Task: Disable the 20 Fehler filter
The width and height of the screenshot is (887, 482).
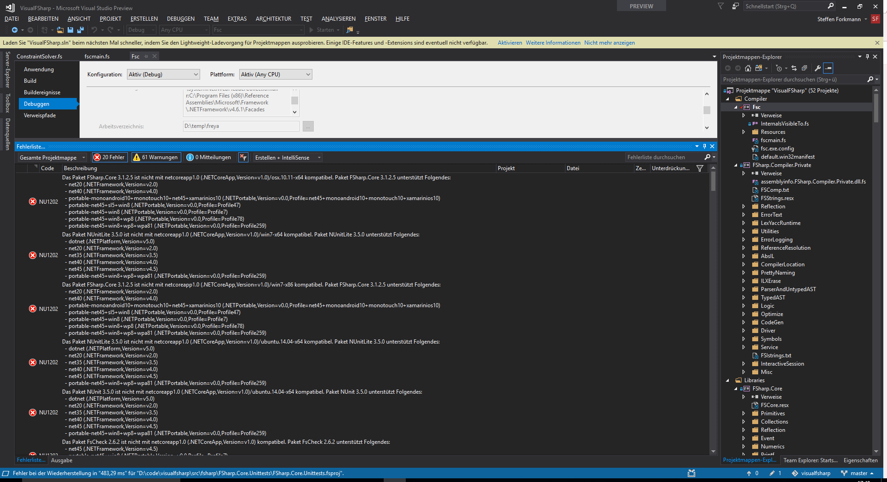Action: pos(109,157)
